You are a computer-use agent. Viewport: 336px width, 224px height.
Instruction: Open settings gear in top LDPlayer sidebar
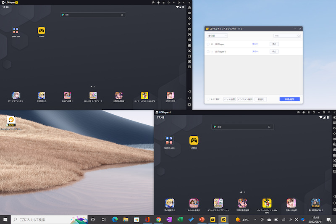(x=189, y=8)
